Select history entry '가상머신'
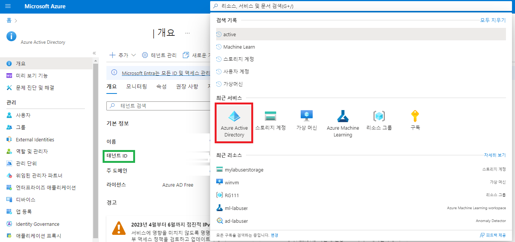 [x=361, y=84]
